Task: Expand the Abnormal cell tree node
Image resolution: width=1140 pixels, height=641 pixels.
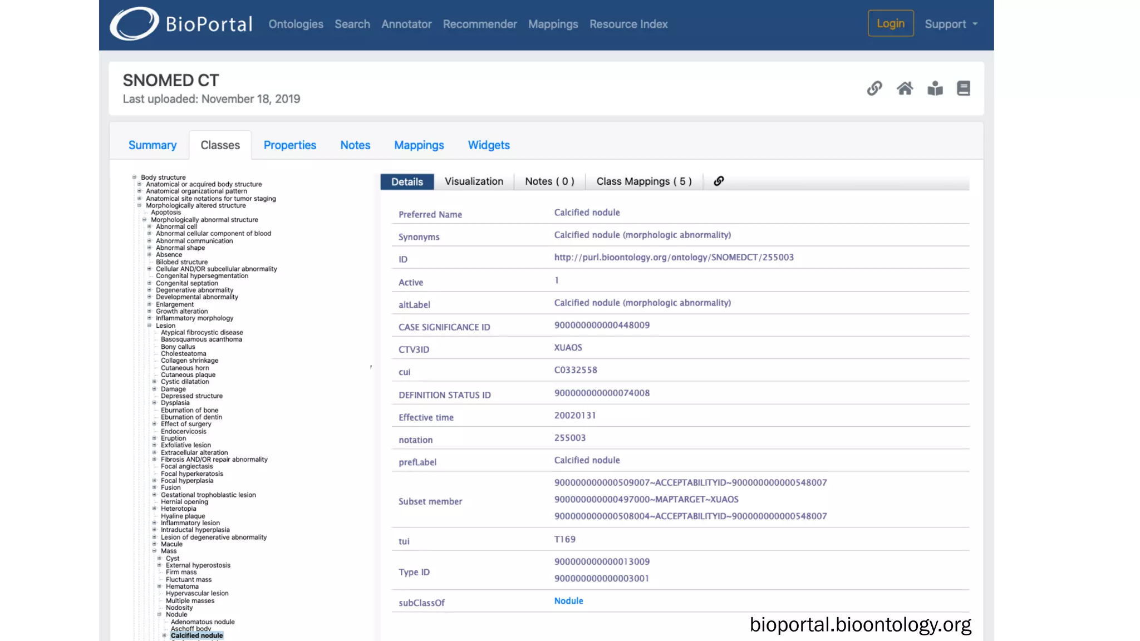Action: coord(149,226)
